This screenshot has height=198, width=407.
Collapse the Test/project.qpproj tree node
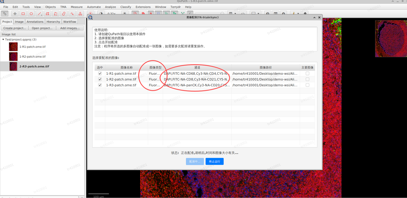(3, 39)
